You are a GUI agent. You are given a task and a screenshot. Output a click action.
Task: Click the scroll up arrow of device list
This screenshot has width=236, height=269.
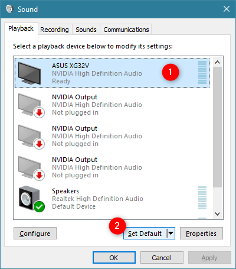click(x=217, y=62)
